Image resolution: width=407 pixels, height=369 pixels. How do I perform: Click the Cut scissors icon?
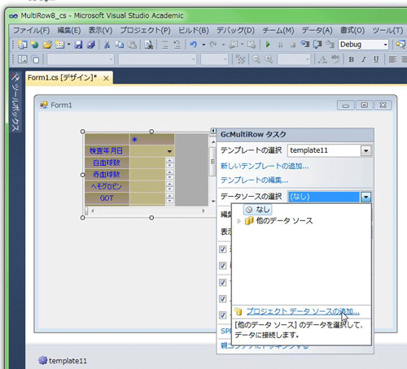pyautogui.click(x=107, y=45)
